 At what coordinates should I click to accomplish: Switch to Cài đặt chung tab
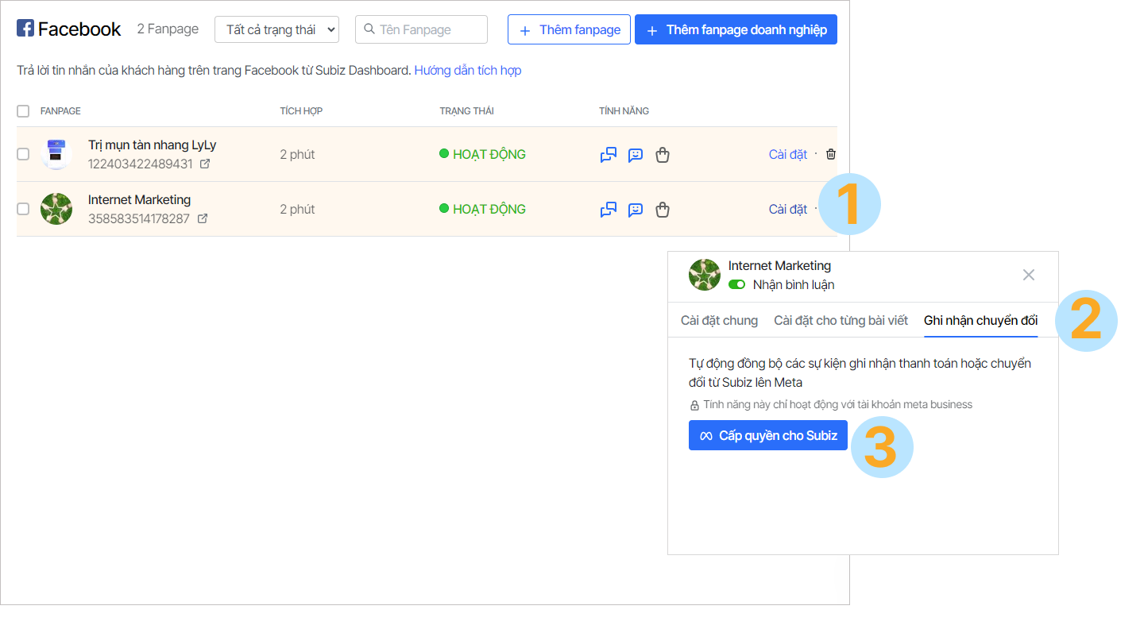[x=719, y=320]
